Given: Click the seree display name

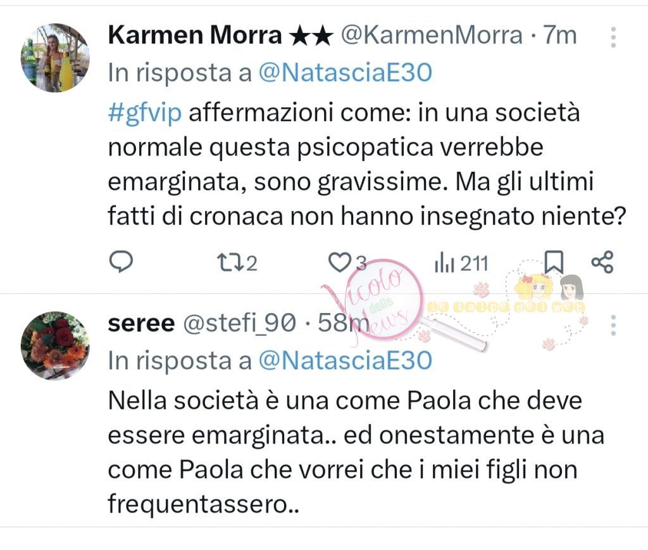Looking at the screenshot, I should pos(141,324).
